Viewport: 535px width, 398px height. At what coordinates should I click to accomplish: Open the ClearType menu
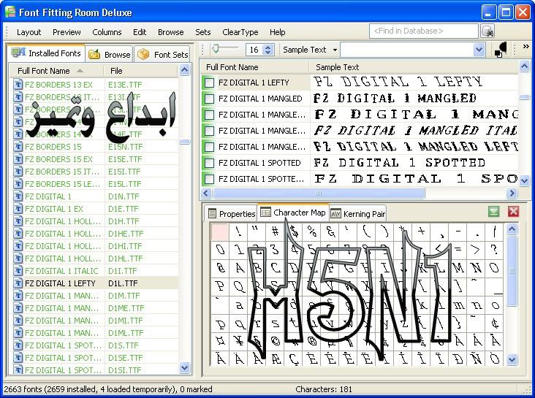coord(240,32)
